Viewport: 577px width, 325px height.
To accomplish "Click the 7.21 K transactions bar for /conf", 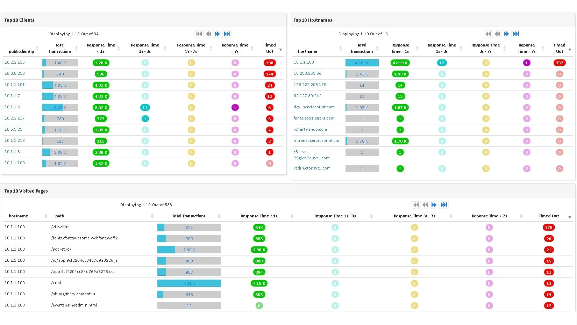I will click(x=189, y=283).
